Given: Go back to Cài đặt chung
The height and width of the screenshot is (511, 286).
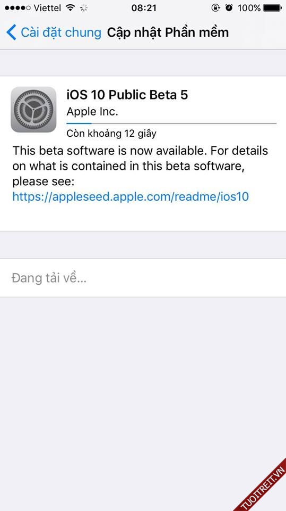Looking at the screenshot, I should [54, 32].
